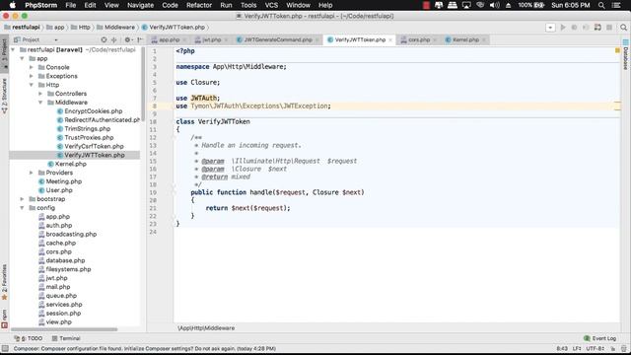The height and width of the screenshot is (355, 631).
Task: Open the Structure tool window stripe
Action: 4,96
